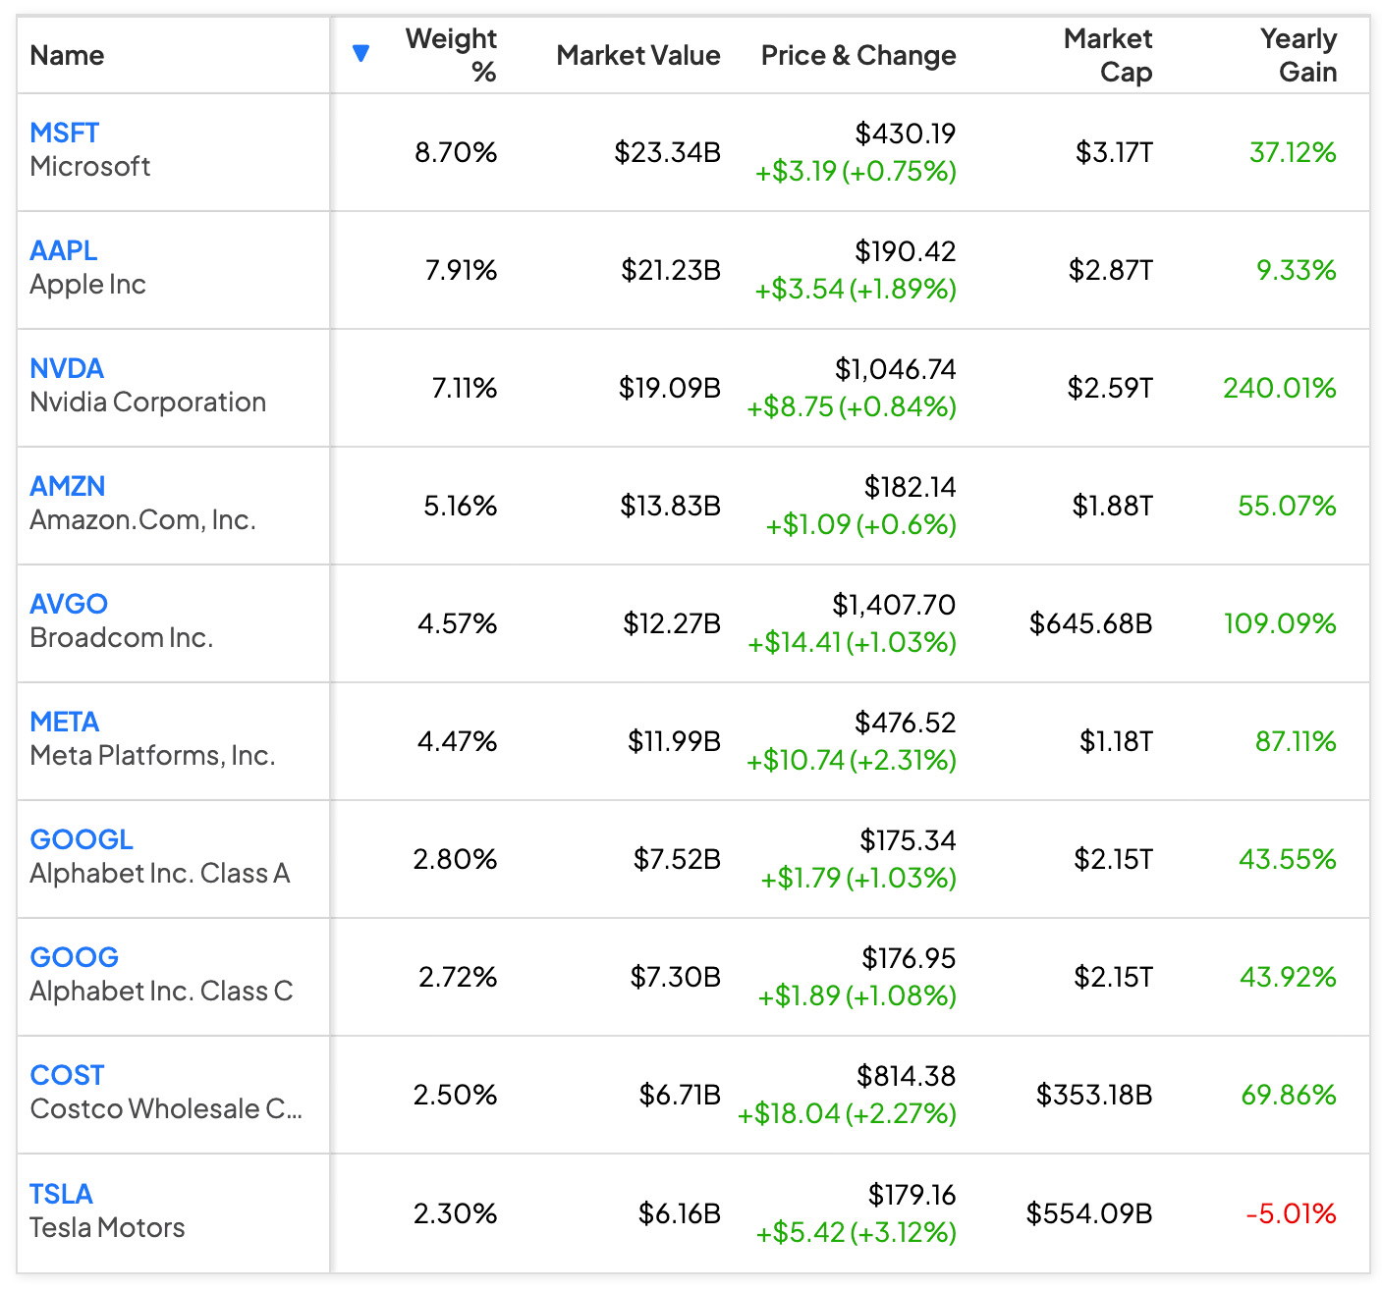Click the +$18.04 (+2.27%) change
This screenshot has width=1382, height=1290.
point(848,1114)
